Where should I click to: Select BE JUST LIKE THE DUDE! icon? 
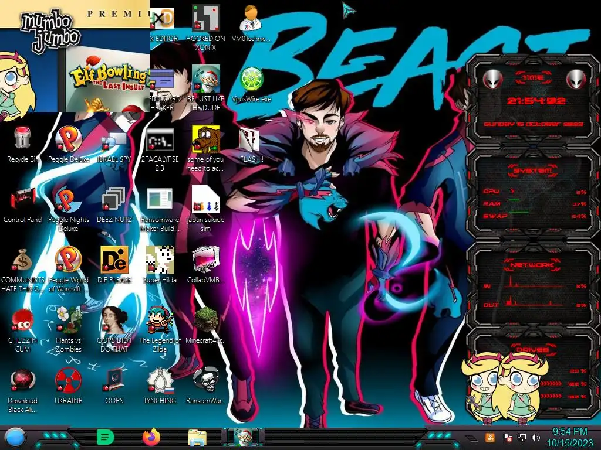[x=205, y=89]
